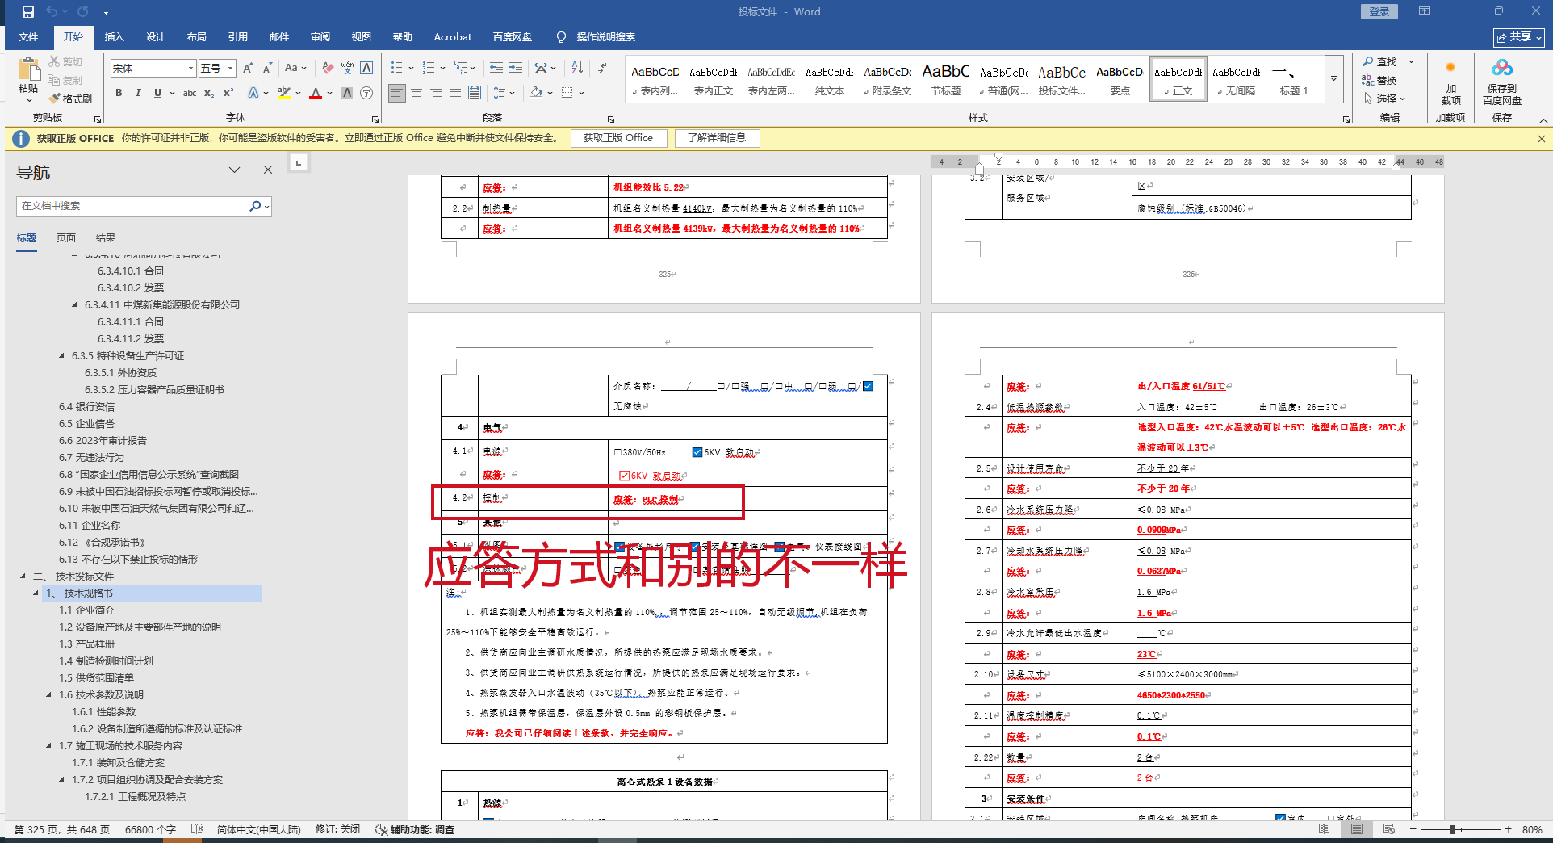
Task: Toggle the checked 6KV 软启动 checkbox in row 4.1
Action: (697, 452)
